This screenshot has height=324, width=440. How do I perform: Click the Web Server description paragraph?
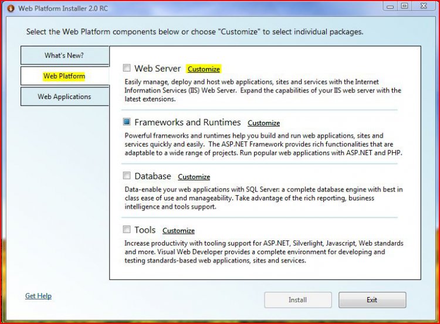(x=263, y=90)
